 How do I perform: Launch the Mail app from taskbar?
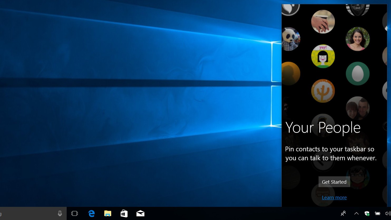point(140,213)
